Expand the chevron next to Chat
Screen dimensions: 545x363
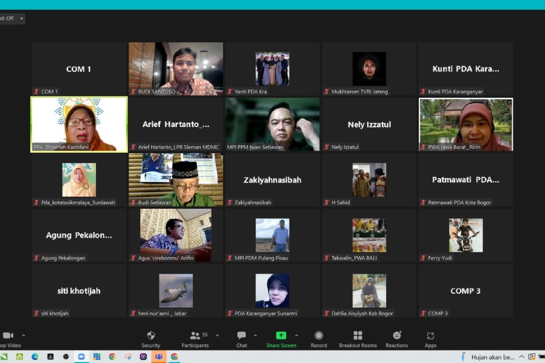255,336
